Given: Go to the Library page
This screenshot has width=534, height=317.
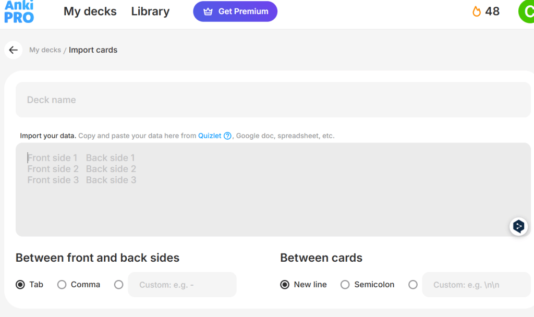Looking at the screenshot, I should coord(150,11).
